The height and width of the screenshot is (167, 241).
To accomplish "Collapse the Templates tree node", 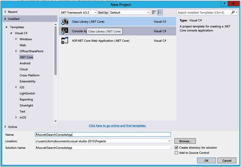I will pyautogui.click(x=6, y=27).
